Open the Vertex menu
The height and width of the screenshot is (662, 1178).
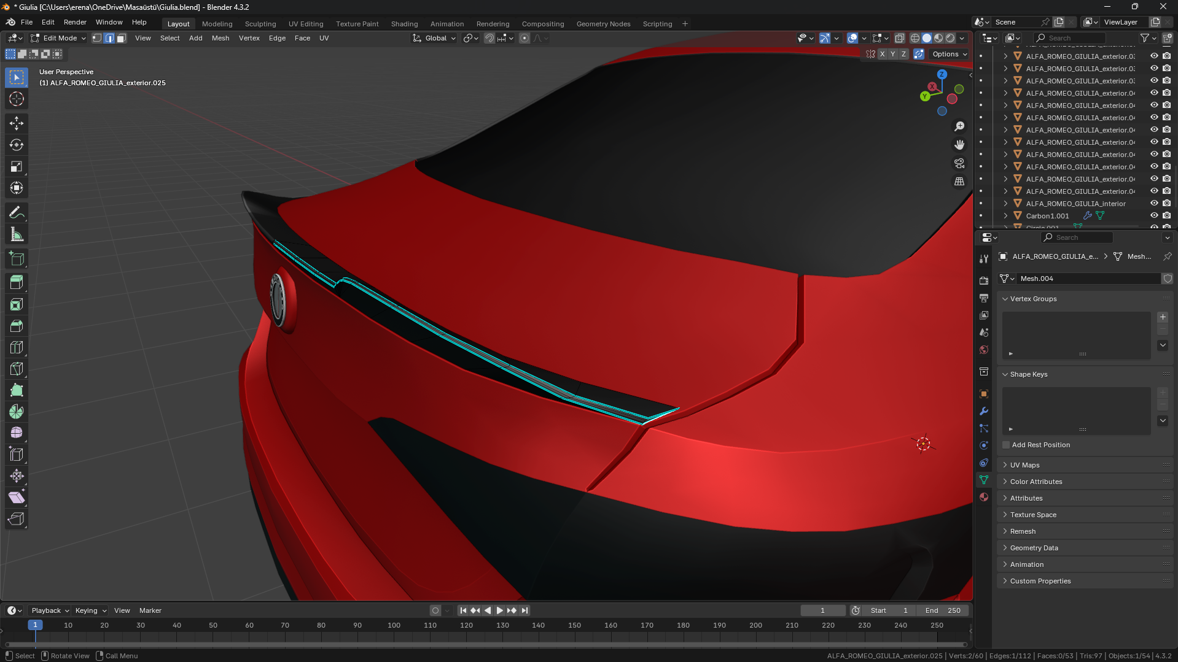[249, 38]
